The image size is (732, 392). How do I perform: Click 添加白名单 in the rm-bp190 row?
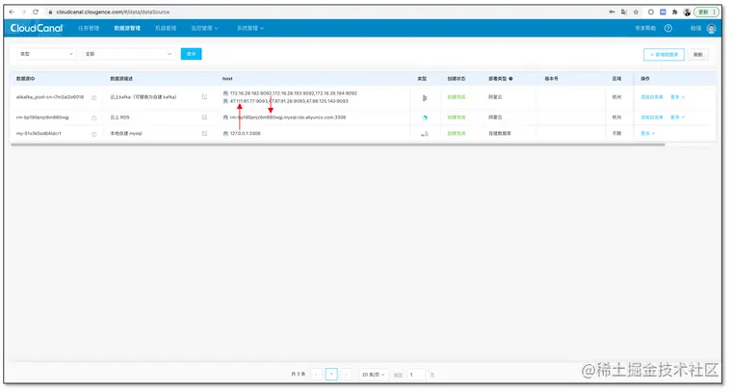652,118
